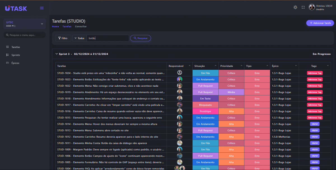Open the unassigned avatar for STUD-1024

[179, 73]
